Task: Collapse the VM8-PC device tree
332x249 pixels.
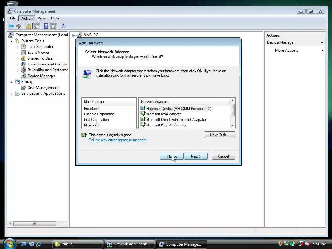Action: (74, 35)
